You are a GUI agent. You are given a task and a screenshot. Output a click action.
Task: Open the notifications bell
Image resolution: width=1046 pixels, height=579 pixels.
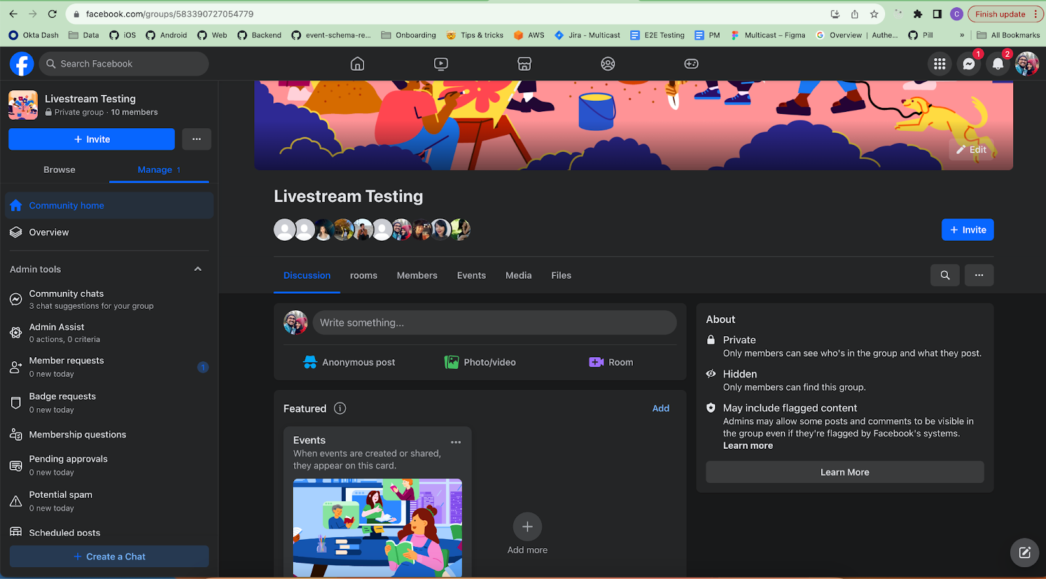pyautogui.click(x=998, y=64)
